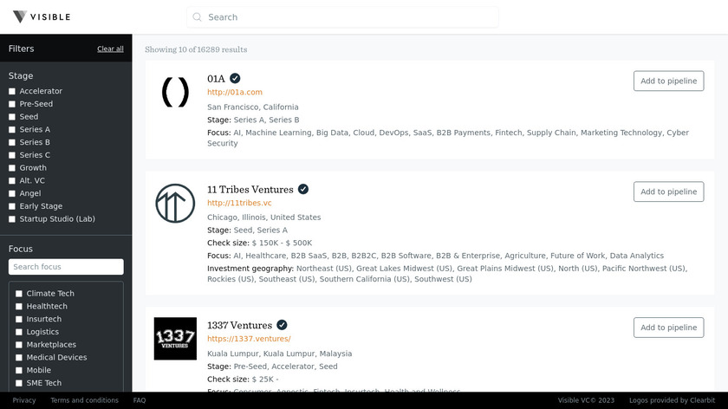Click '$ 150K - $ 500K' check size

click(x=282, y=243)
